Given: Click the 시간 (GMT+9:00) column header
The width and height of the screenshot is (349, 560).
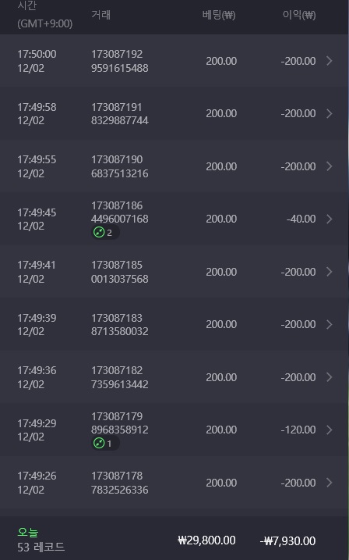Looking at the screenshot, I should [x=45, y=15].
